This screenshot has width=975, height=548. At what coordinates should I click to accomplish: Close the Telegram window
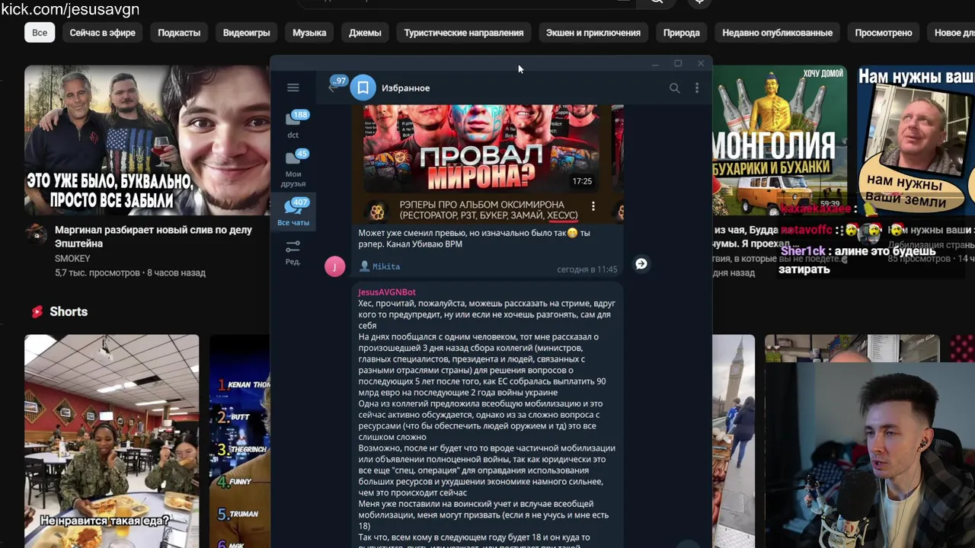701,64
